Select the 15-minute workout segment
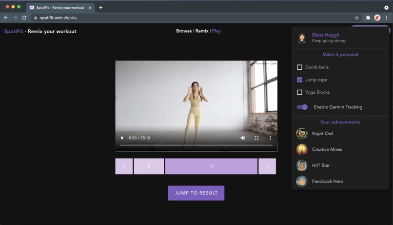 click(211, 166)
